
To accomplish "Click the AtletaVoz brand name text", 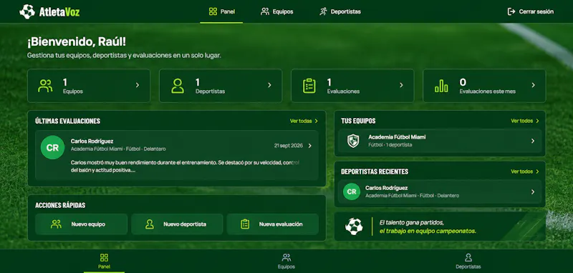I will pos(59,12).
